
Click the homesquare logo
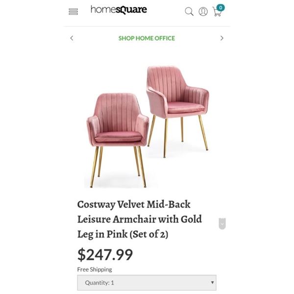[x=119, y=10]
